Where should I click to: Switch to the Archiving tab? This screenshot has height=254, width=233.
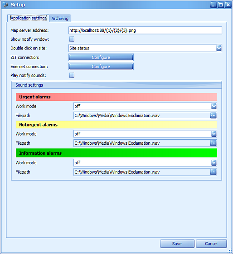point(60,19)
